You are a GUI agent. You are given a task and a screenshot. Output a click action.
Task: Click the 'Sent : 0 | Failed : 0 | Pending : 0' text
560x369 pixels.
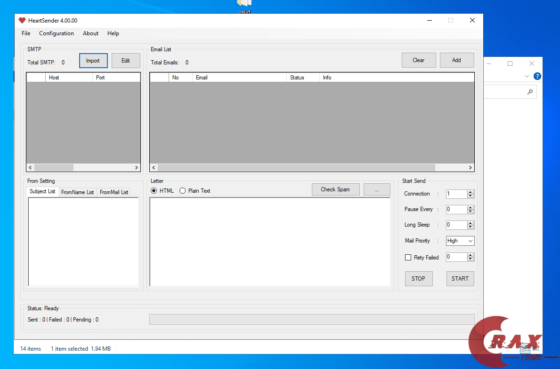(x=63, y=320)
